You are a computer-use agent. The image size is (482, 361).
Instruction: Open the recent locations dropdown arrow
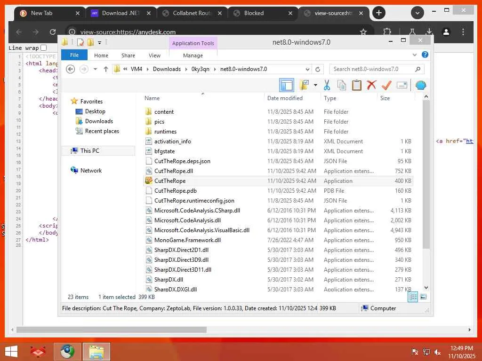95,69
